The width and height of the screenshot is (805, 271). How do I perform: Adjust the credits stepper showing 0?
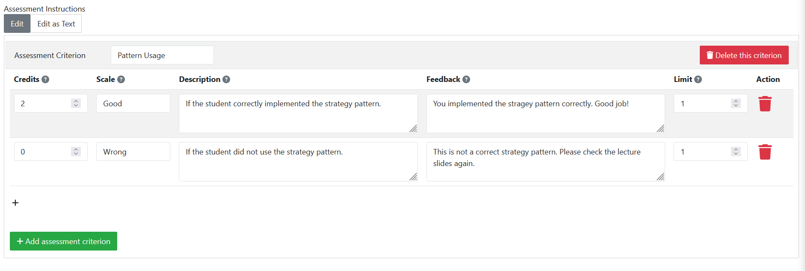tap(76, 152)
